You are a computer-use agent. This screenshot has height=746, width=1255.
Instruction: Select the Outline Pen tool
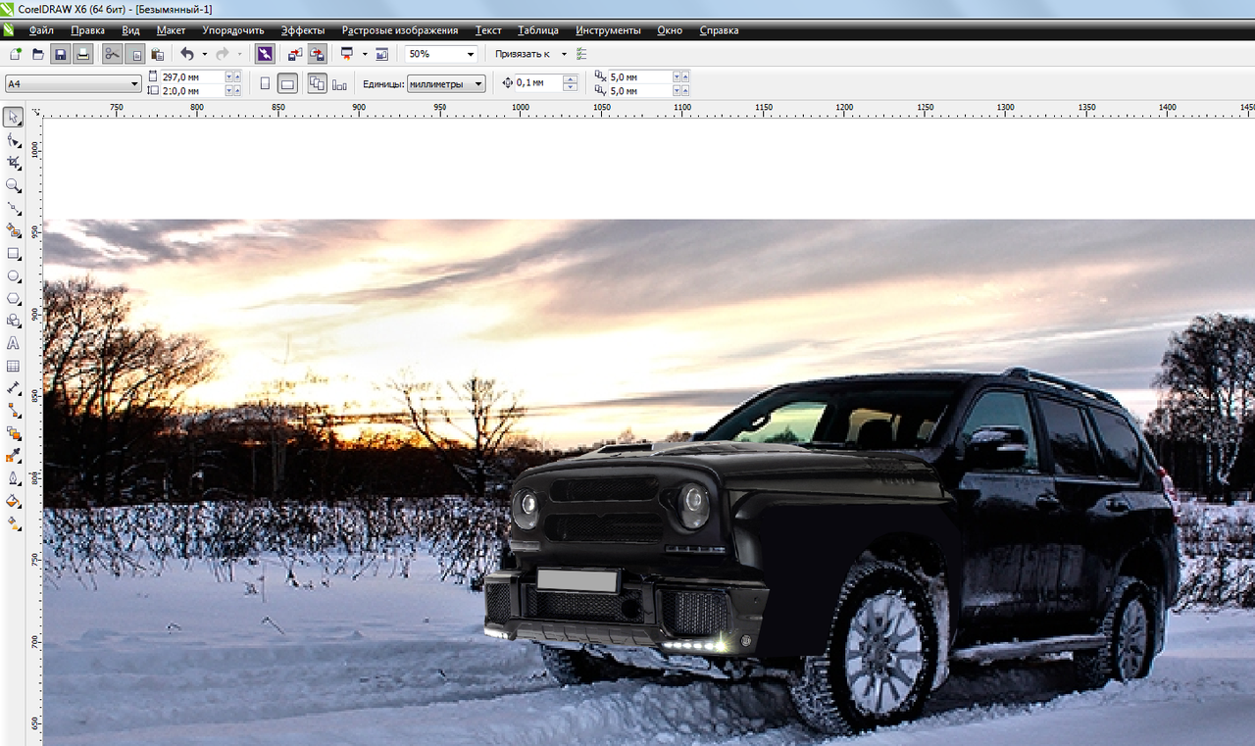coord(14,478)
